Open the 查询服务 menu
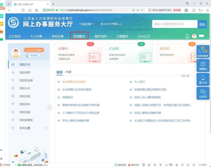211x167 pixels. pos(79,36)
